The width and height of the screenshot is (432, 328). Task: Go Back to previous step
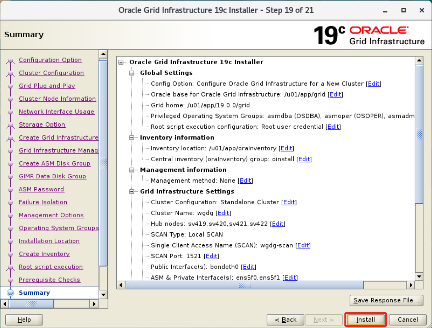(x=286, y=319)
